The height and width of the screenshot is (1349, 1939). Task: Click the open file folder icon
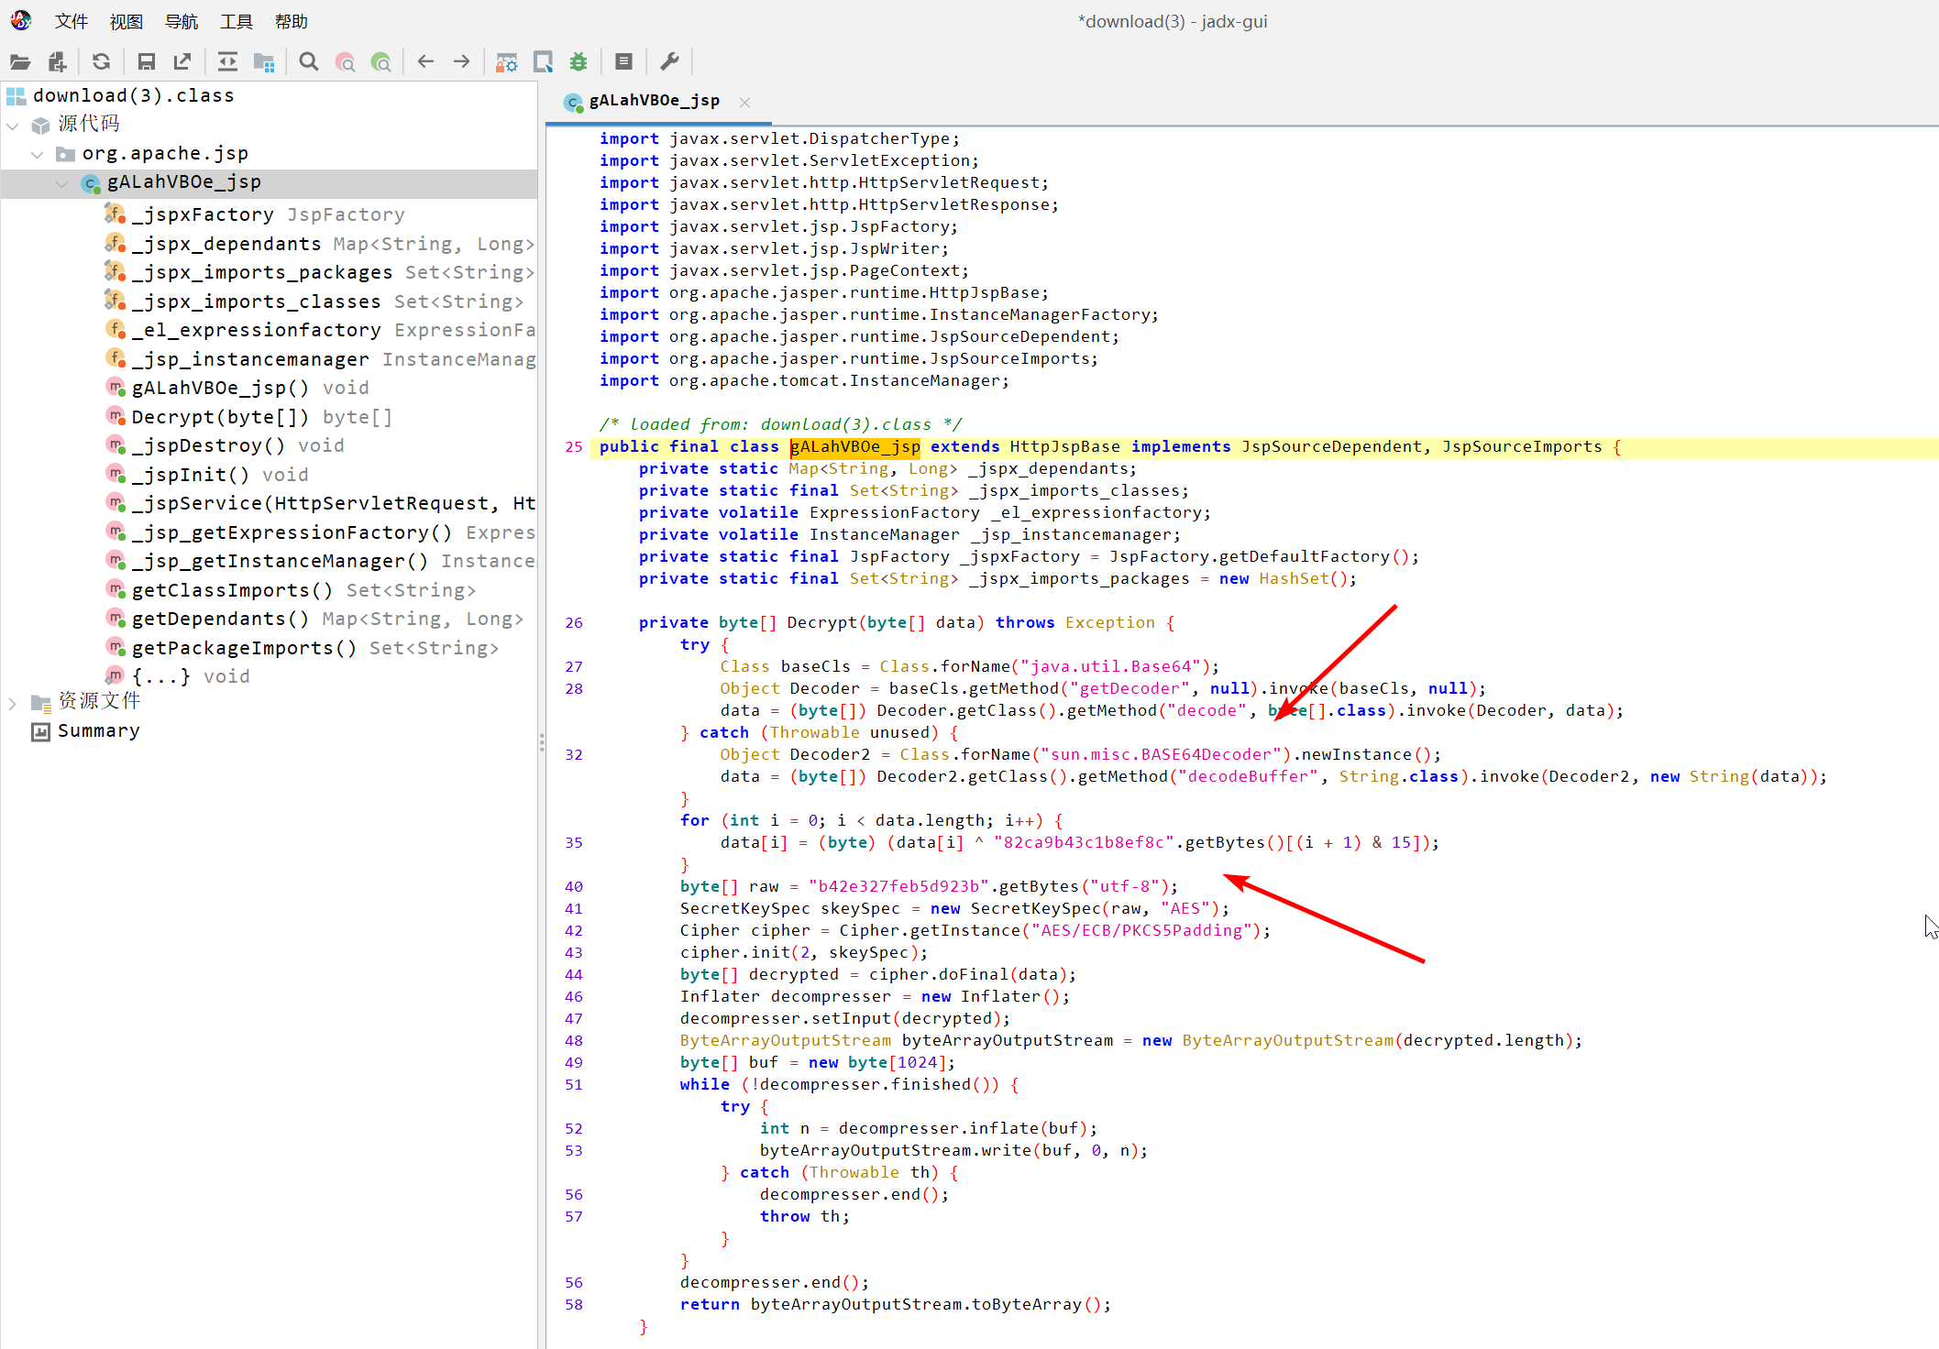tap(20, 62)
